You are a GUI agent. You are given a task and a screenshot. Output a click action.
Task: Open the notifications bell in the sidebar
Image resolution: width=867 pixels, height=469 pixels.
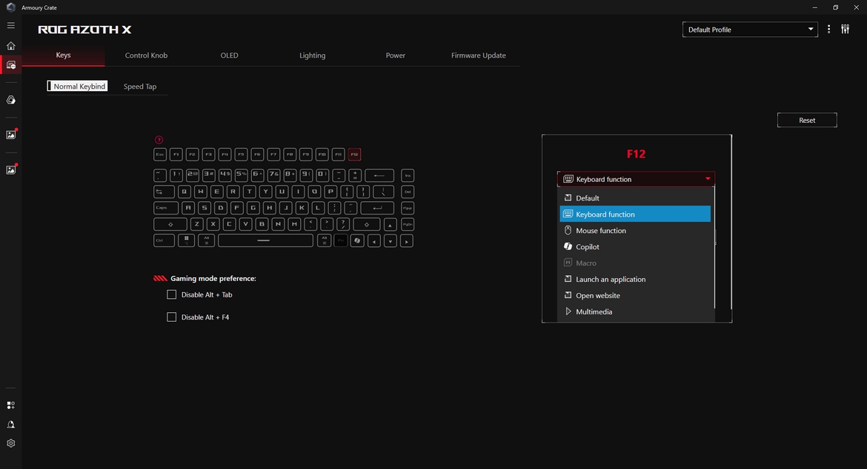(x=10, y=425)
